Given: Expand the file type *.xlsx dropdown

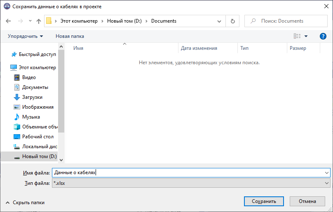Looking at the screenshot, I should coord(327,183).
